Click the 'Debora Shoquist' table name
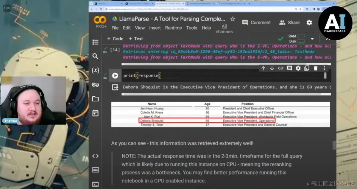The image size is (357, 189). 152,121
